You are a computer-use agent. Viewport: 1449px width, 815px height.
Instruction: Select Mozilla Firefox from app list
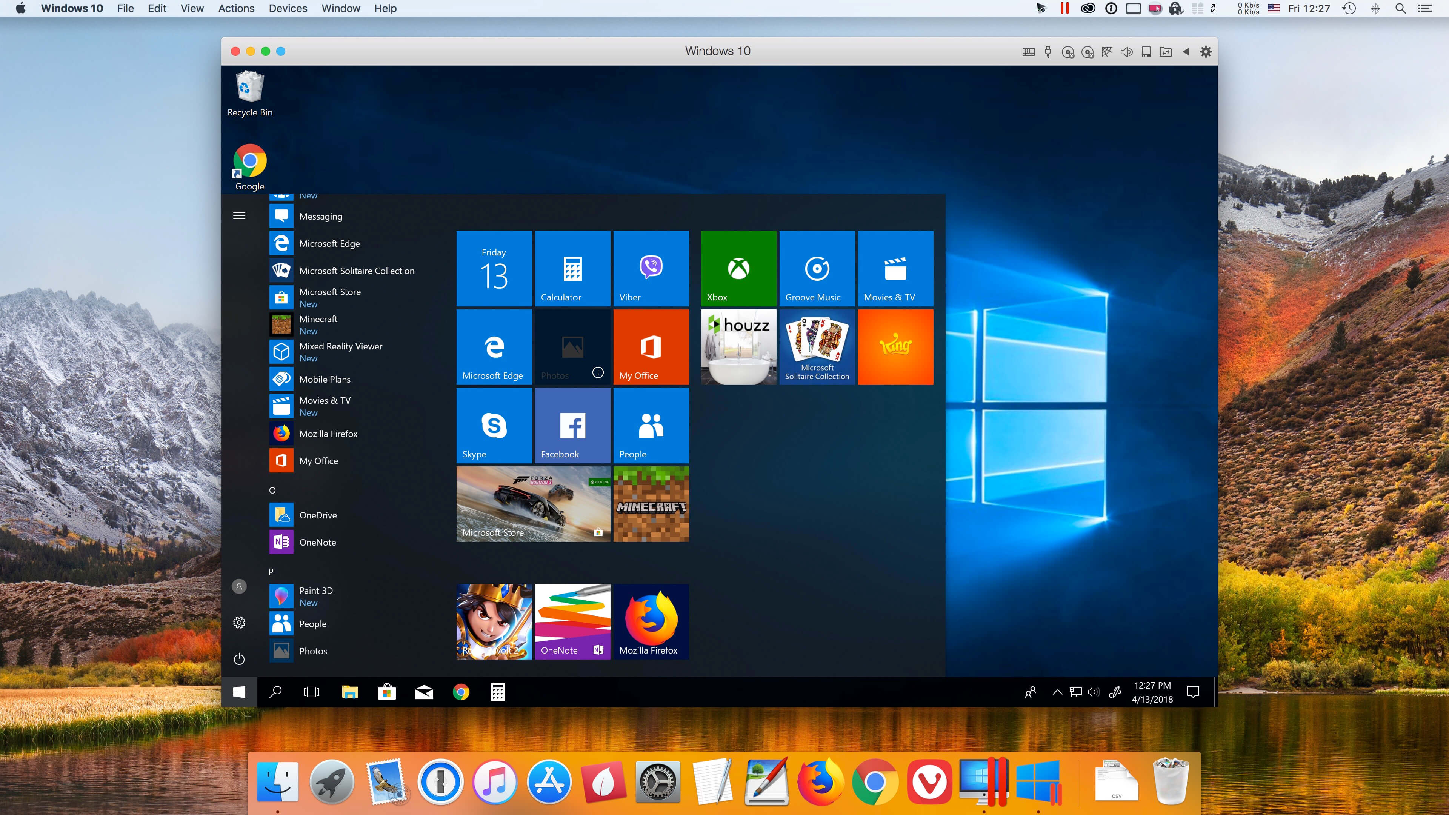pyautogui.click(x=328, y=433)
